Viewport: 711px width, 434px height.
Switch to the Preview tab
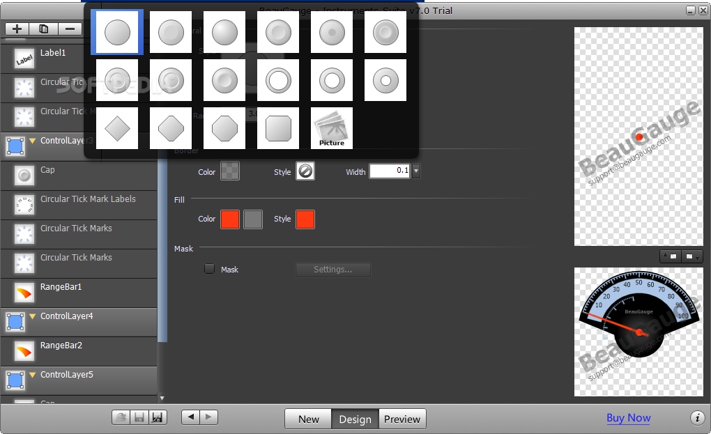(x=402, y=419)
